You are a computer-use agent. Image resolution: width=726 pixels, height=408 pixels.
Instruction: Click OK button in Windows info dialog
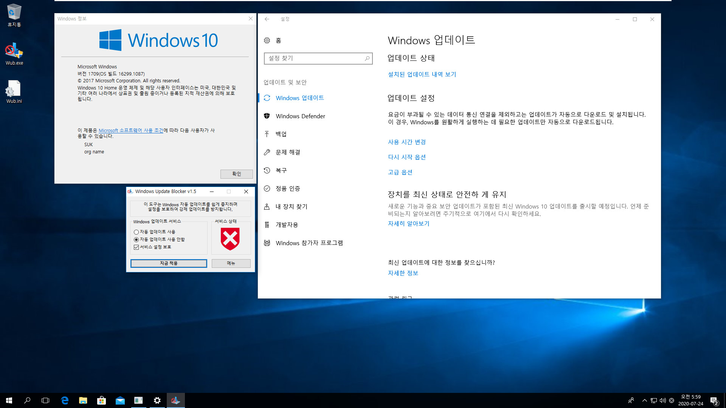[236, 174]
